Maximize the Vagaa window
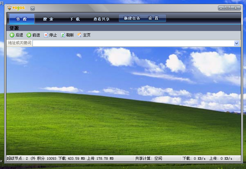This screenshot has height=169, width=246. (227, 8)
